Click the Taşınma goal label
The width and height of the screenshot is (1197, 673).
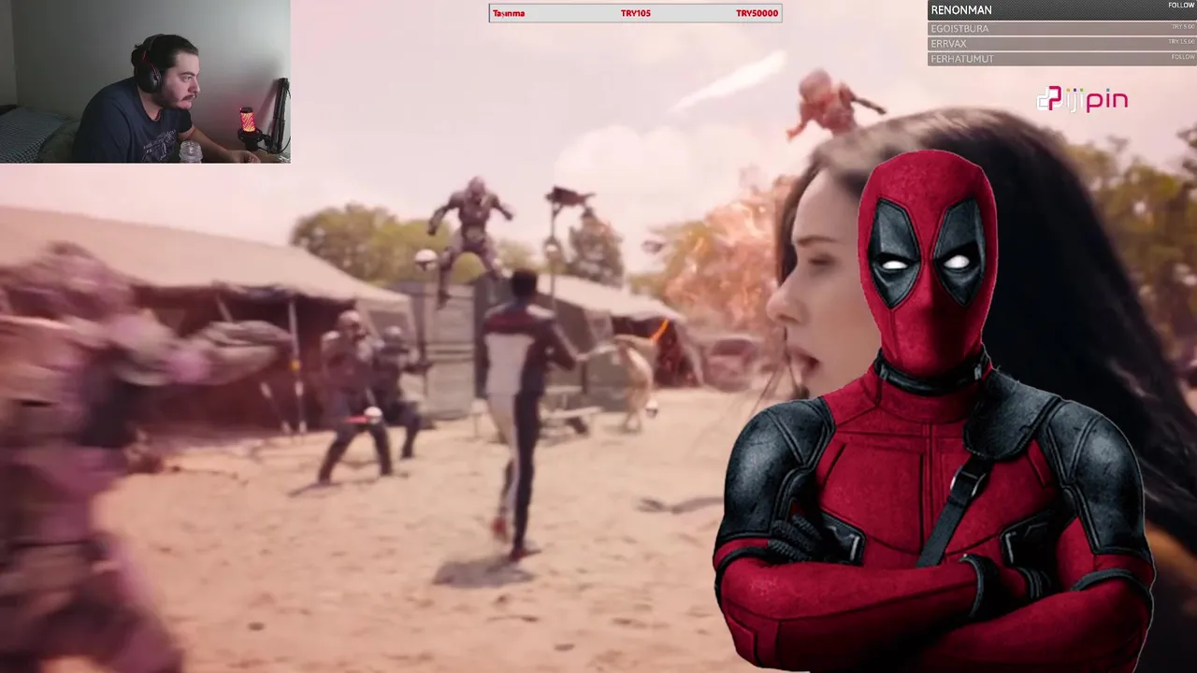(x=509, y=13)
